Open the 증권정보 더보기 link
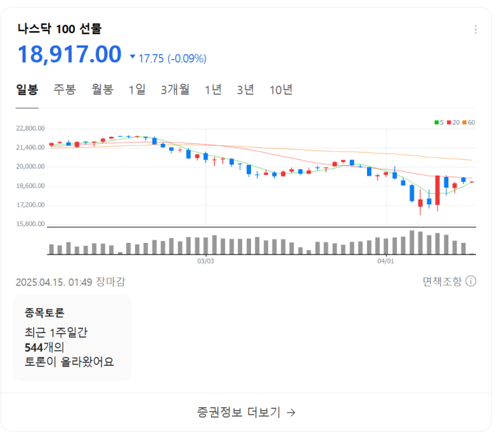 (237, 412)
